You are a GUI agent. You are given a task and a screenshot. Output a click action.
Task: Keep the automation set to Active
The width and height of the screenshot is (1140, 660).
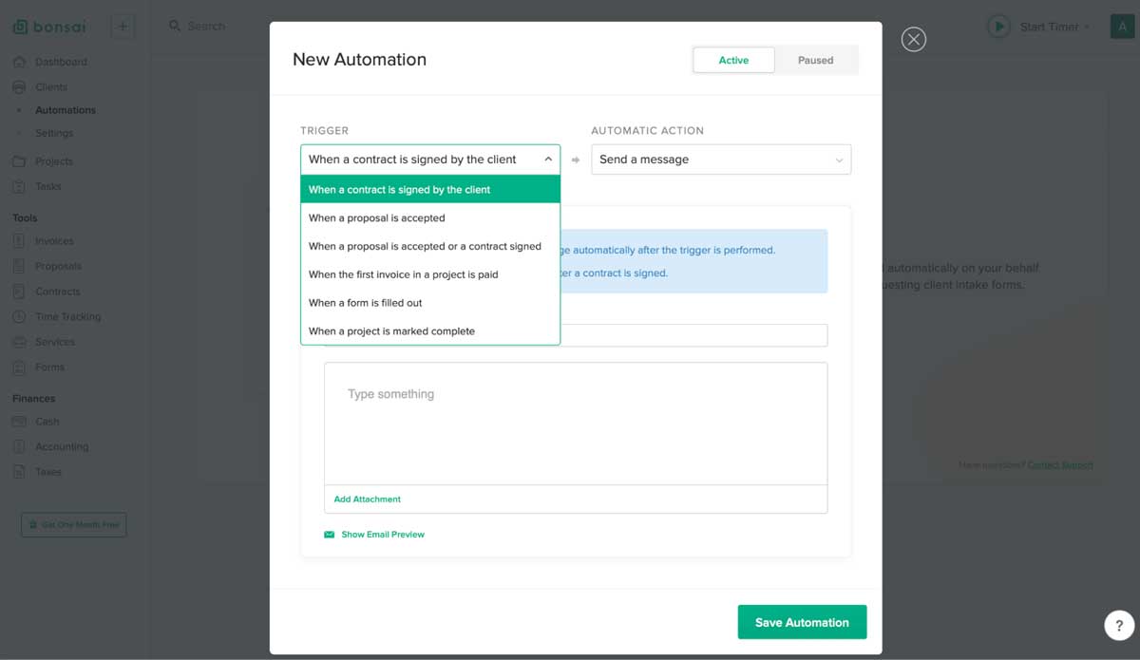point(733,60)
